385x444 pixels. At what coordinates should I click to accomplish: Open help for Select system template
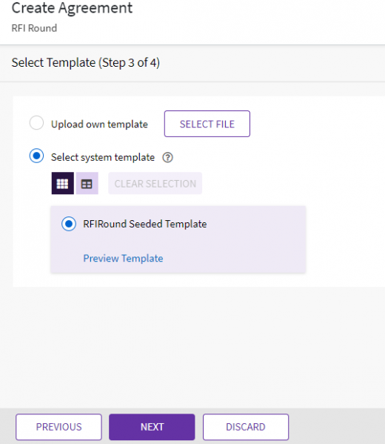pyautogui.click(x=167, y=157)
